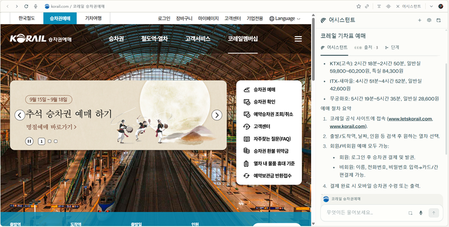This screenshot has height=227, width=449.
Task: Copy the page link with the chain icon
Action: pyautogui.click(x=367, y=6)
